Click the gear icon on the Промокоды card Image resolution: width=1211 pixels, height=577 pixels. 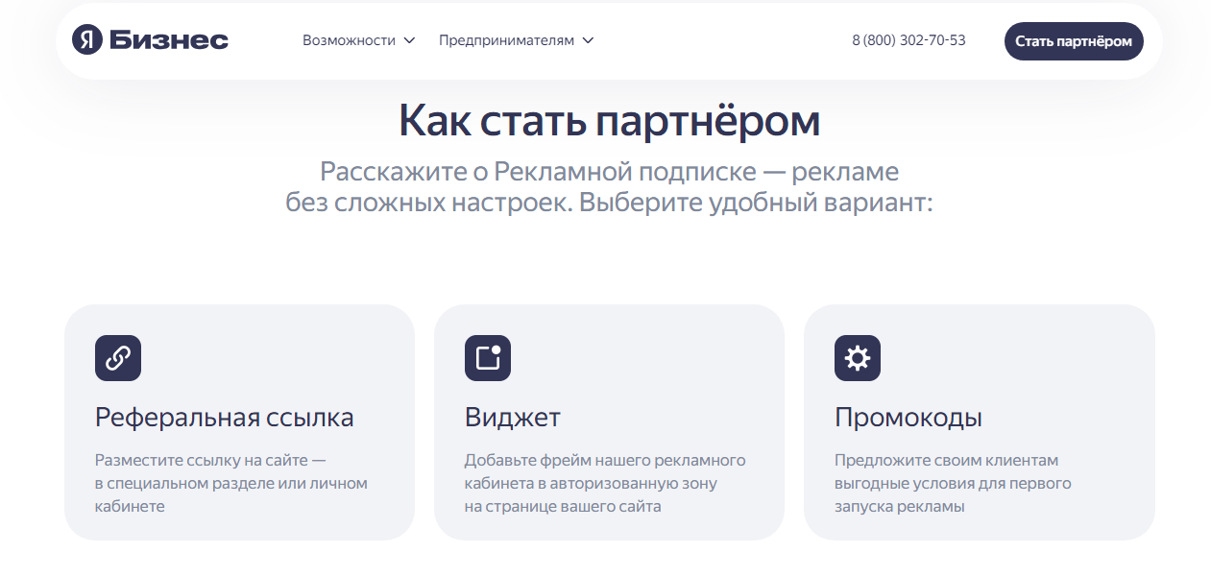tap(858, 358)
